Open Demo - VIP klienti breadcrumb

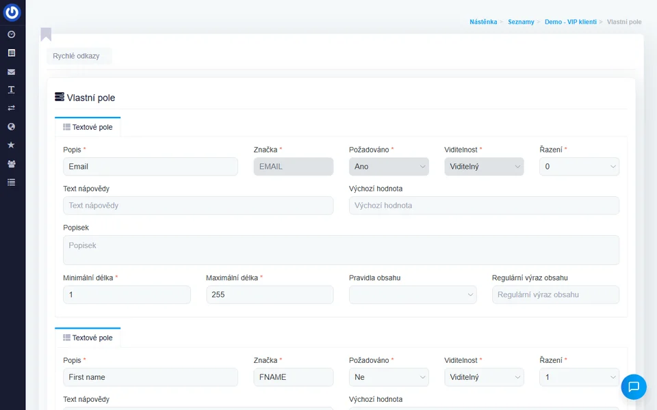pyautogui.click(x=570, y=22)
